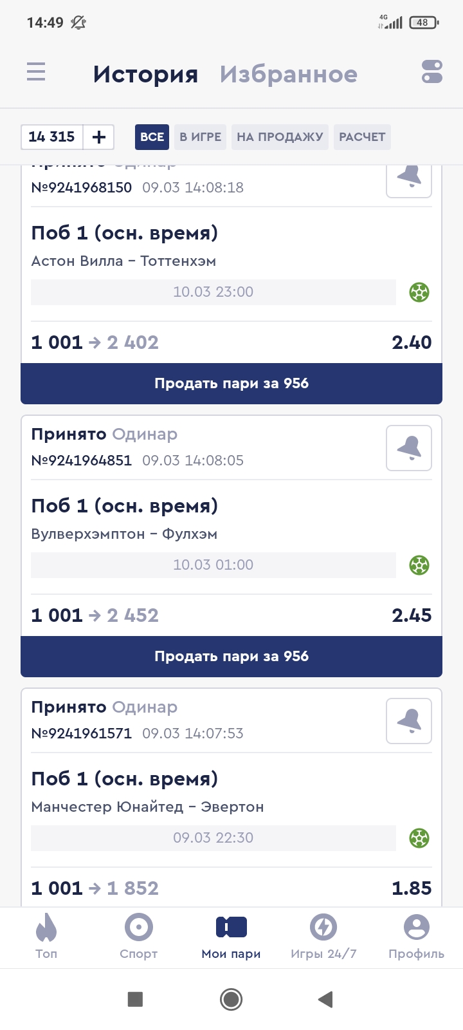Filter bets by НА ПРОДАЖУ
This screenshot has height=1030, width=463.
pyautogui.click(x=280, y=137)
